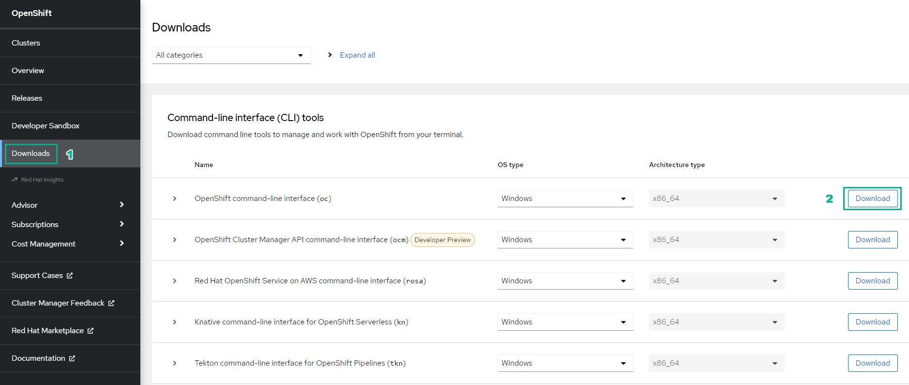
Task: Click the Expand all link
Action: pos(357,55)
